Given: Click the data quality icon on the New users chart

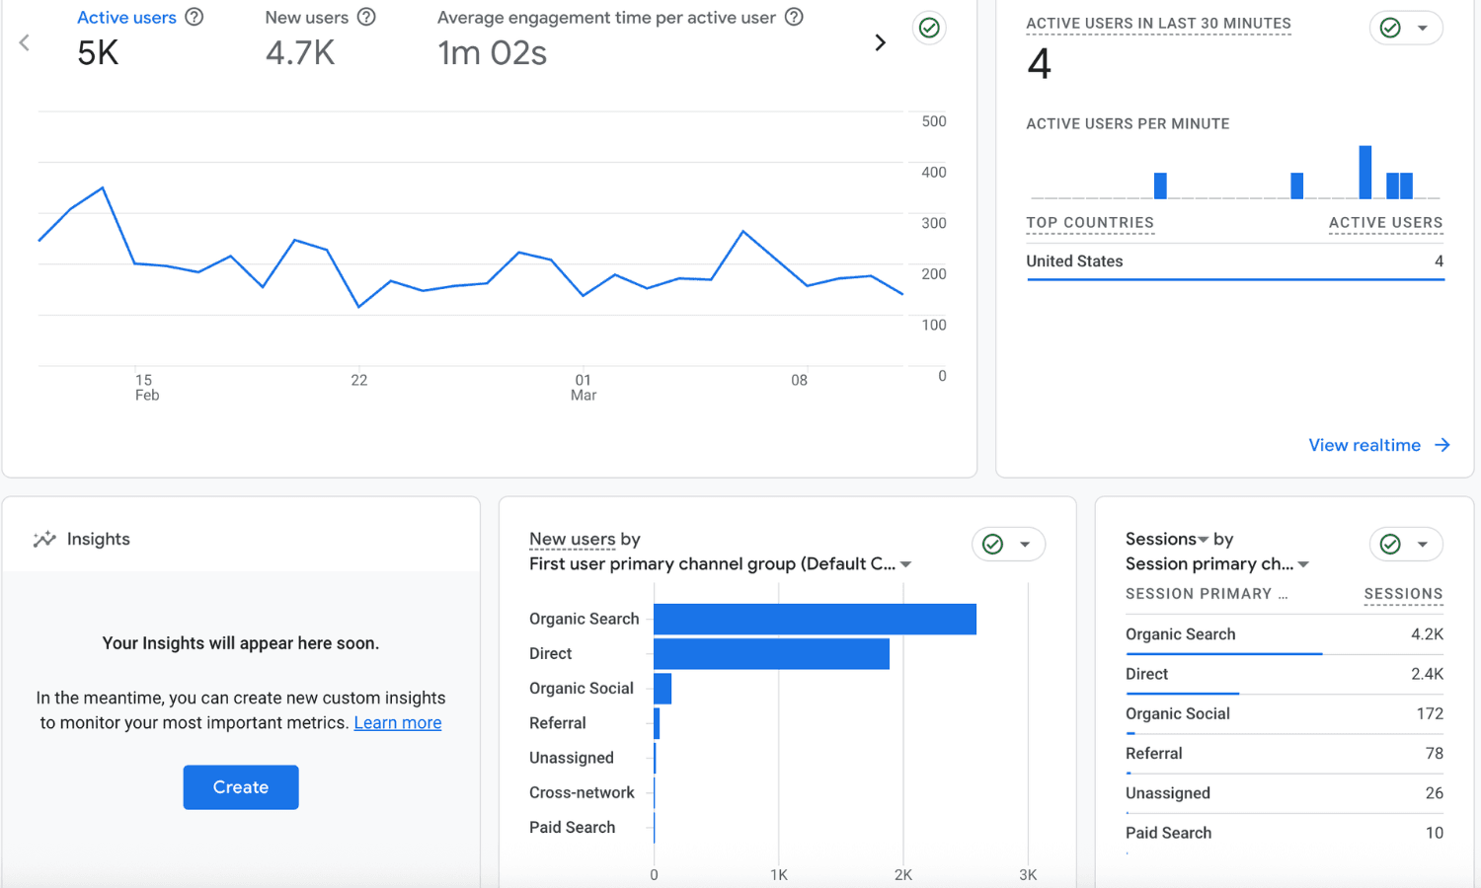Looking at the screenshot, I should 992,544.
